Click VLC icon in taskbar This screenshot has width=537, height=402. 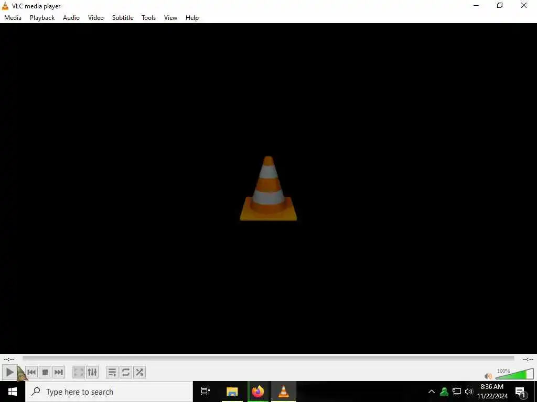click(x=284, y=392)
